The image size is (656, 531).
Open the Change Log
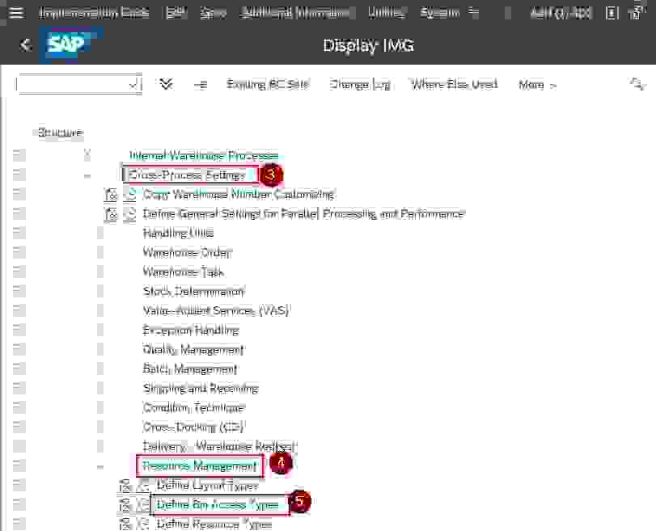click(359, 84)
